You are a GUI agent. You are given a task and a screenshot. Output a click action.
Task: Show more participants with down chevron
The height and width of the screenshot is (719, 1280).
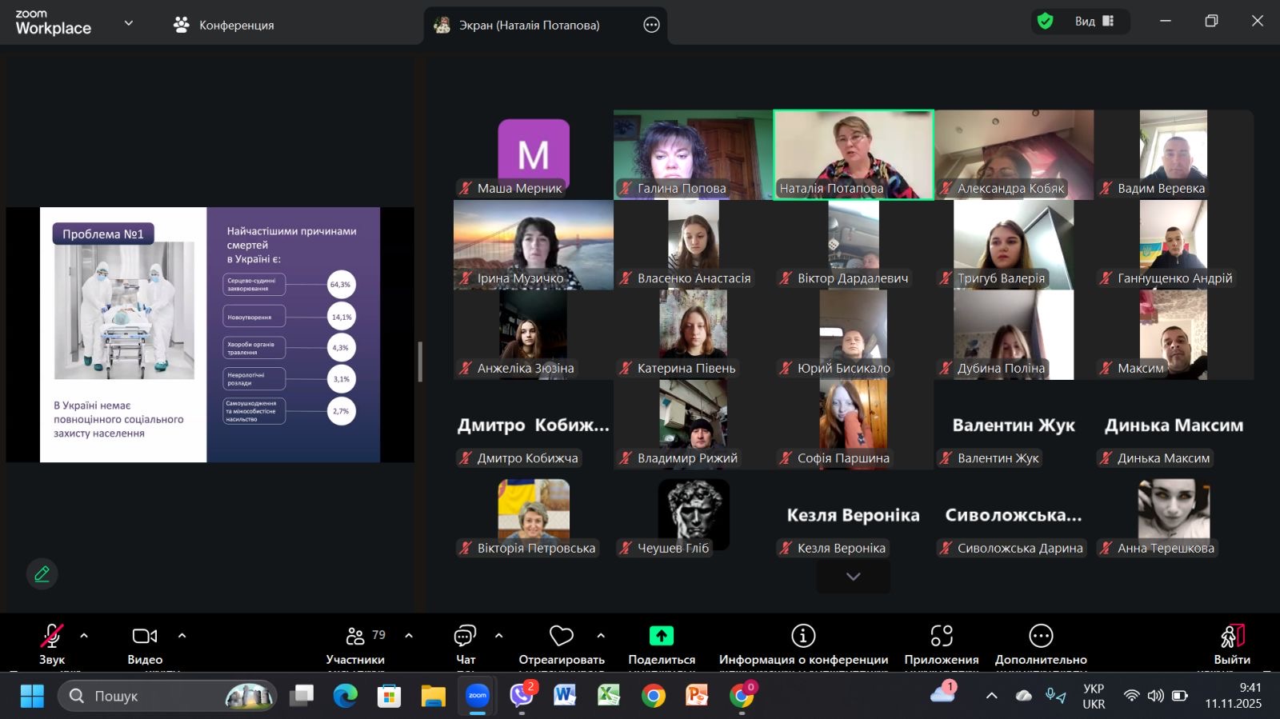tap(853, 577)
